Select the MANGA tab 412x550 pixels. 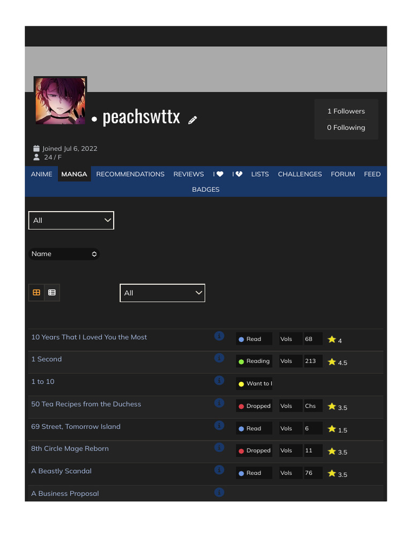click(x=74, y=174)
